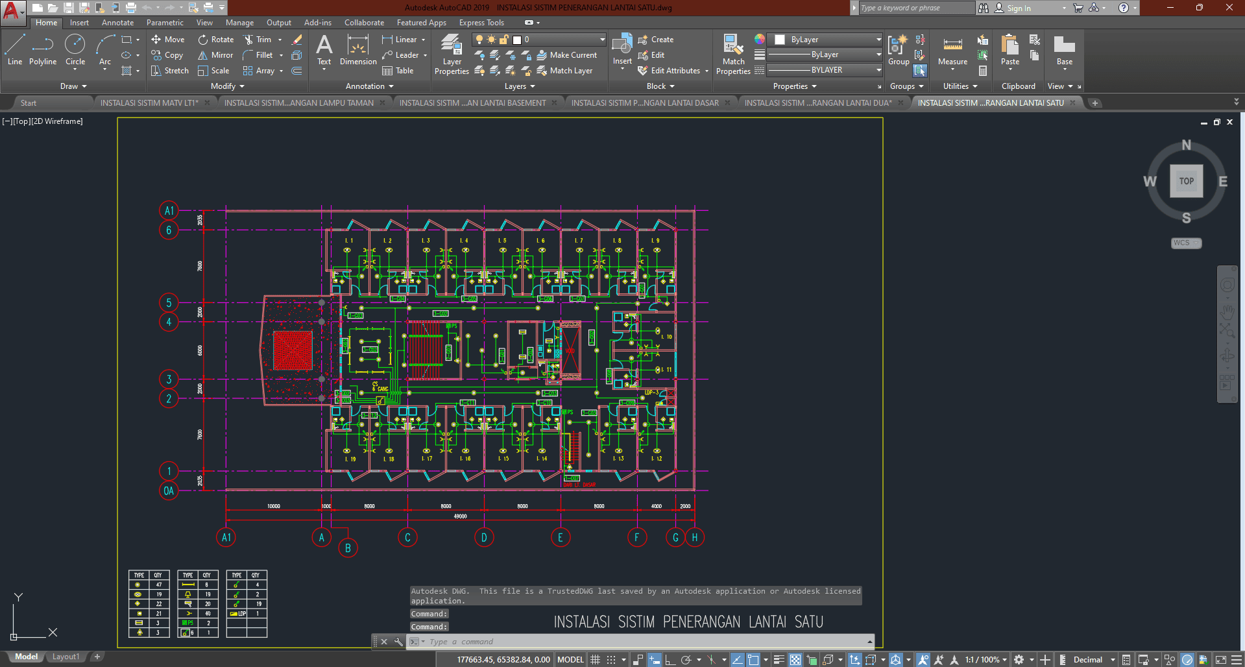Open the Annotate ribbon tab
The image size is (1245, 667).
117,23
